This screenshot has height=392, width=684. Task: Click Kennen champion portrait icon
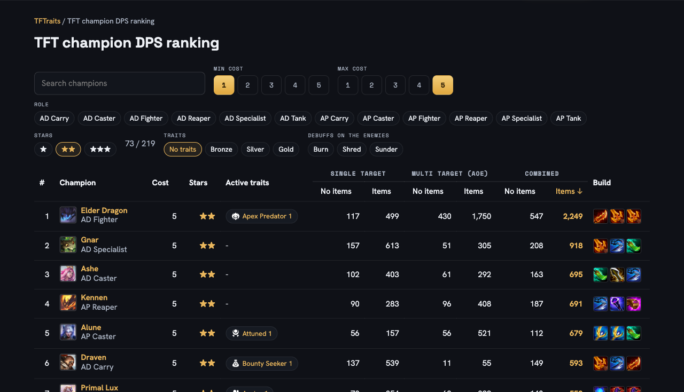pos(68,302)
